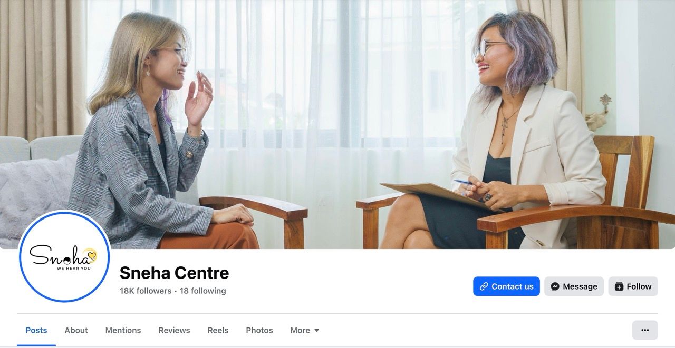675x348 pixels.
Task: Click the Messenger bubble icon
Action: coord(555,286)
